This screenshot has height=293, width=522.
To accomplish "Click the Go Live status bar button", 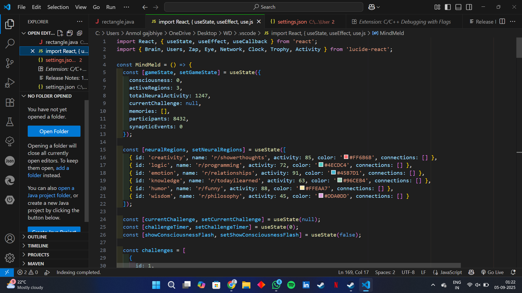I will point(492,272).
